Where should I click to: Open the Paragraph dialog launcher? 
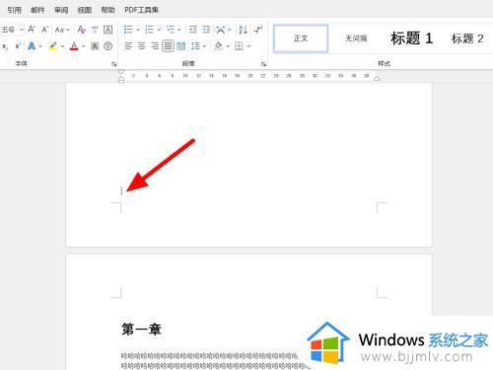pos(263,64)
